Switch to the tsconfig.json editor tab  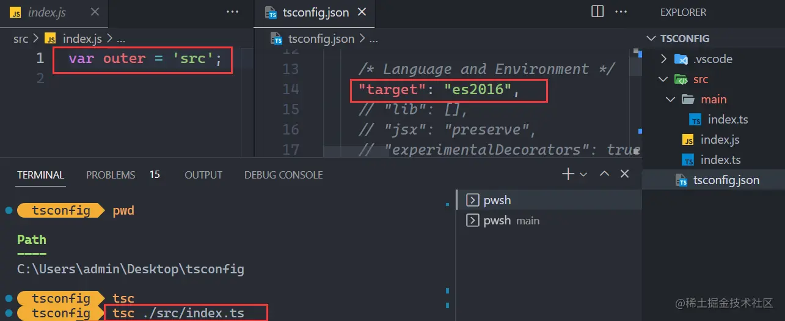(x=315, y=12)
